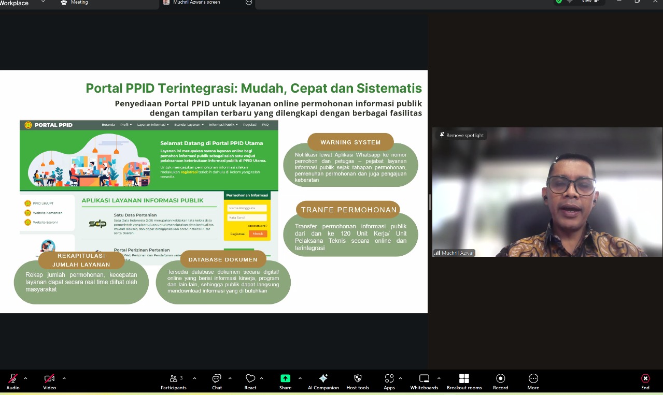Open the Chat panel
Image resolution: width=663 pixels, height=395 pixels.
pyautogui.click(x=217, y=379)
